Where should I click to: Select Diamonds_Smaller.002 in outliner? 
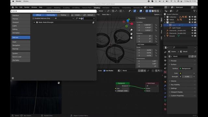click(x=178, y=33)
